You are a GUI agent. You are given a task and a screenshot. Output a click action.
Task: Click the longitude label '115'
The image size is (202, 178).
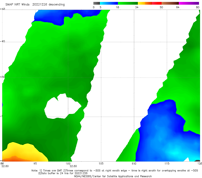click(x=167, y=163)
